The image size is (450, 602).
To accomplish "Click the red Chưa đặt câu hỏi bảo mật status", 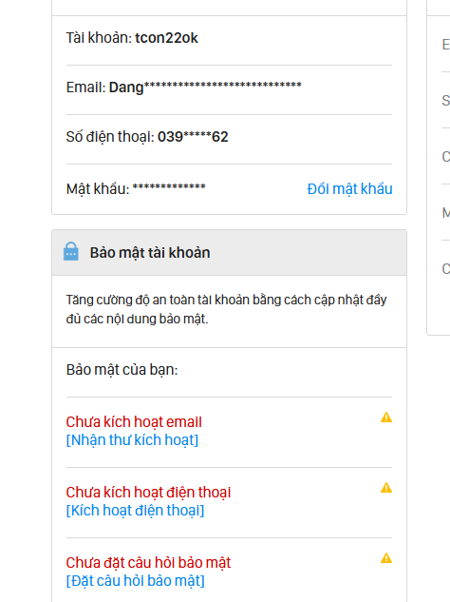I will point(148,562).
